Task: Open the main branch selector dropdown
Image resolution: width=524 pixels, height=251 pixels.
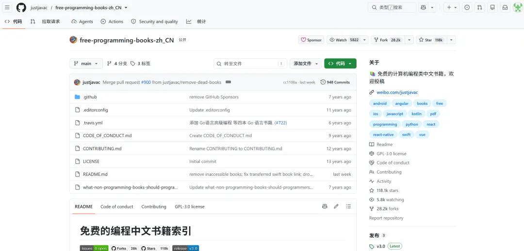Action: tap(86, 63)
